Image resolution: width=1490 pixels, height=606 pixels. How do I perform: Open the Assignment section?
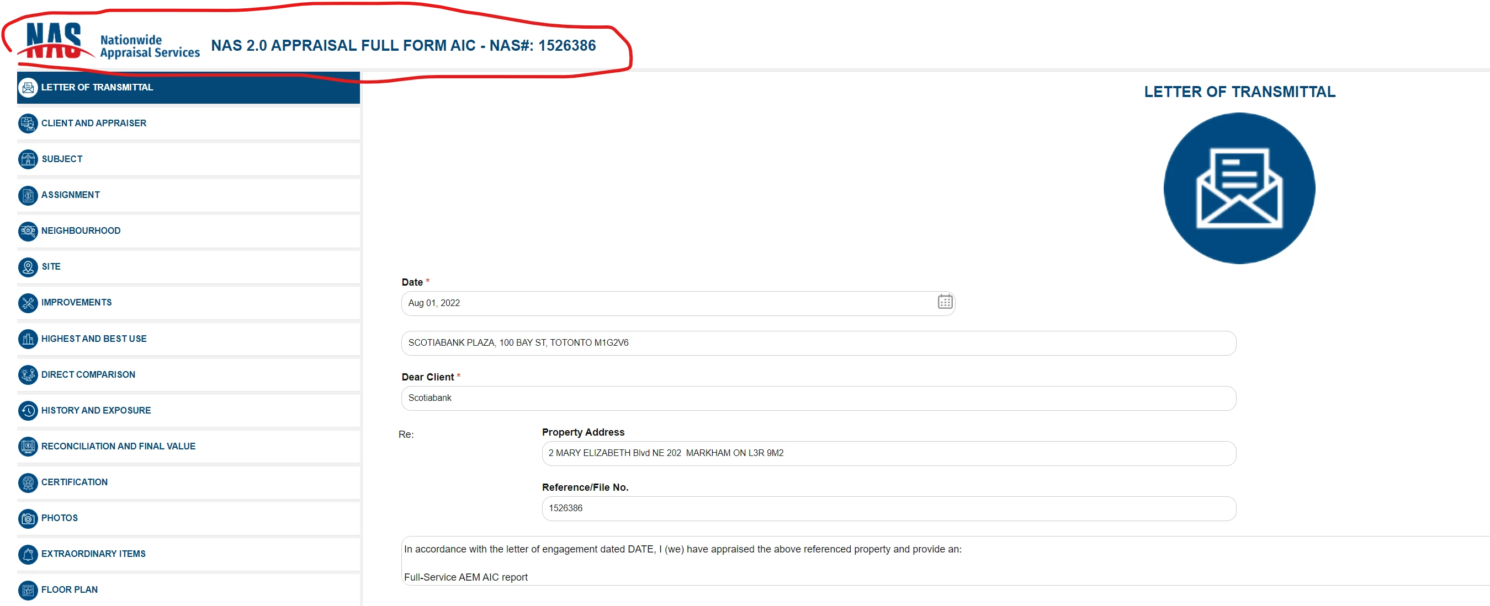71,195
